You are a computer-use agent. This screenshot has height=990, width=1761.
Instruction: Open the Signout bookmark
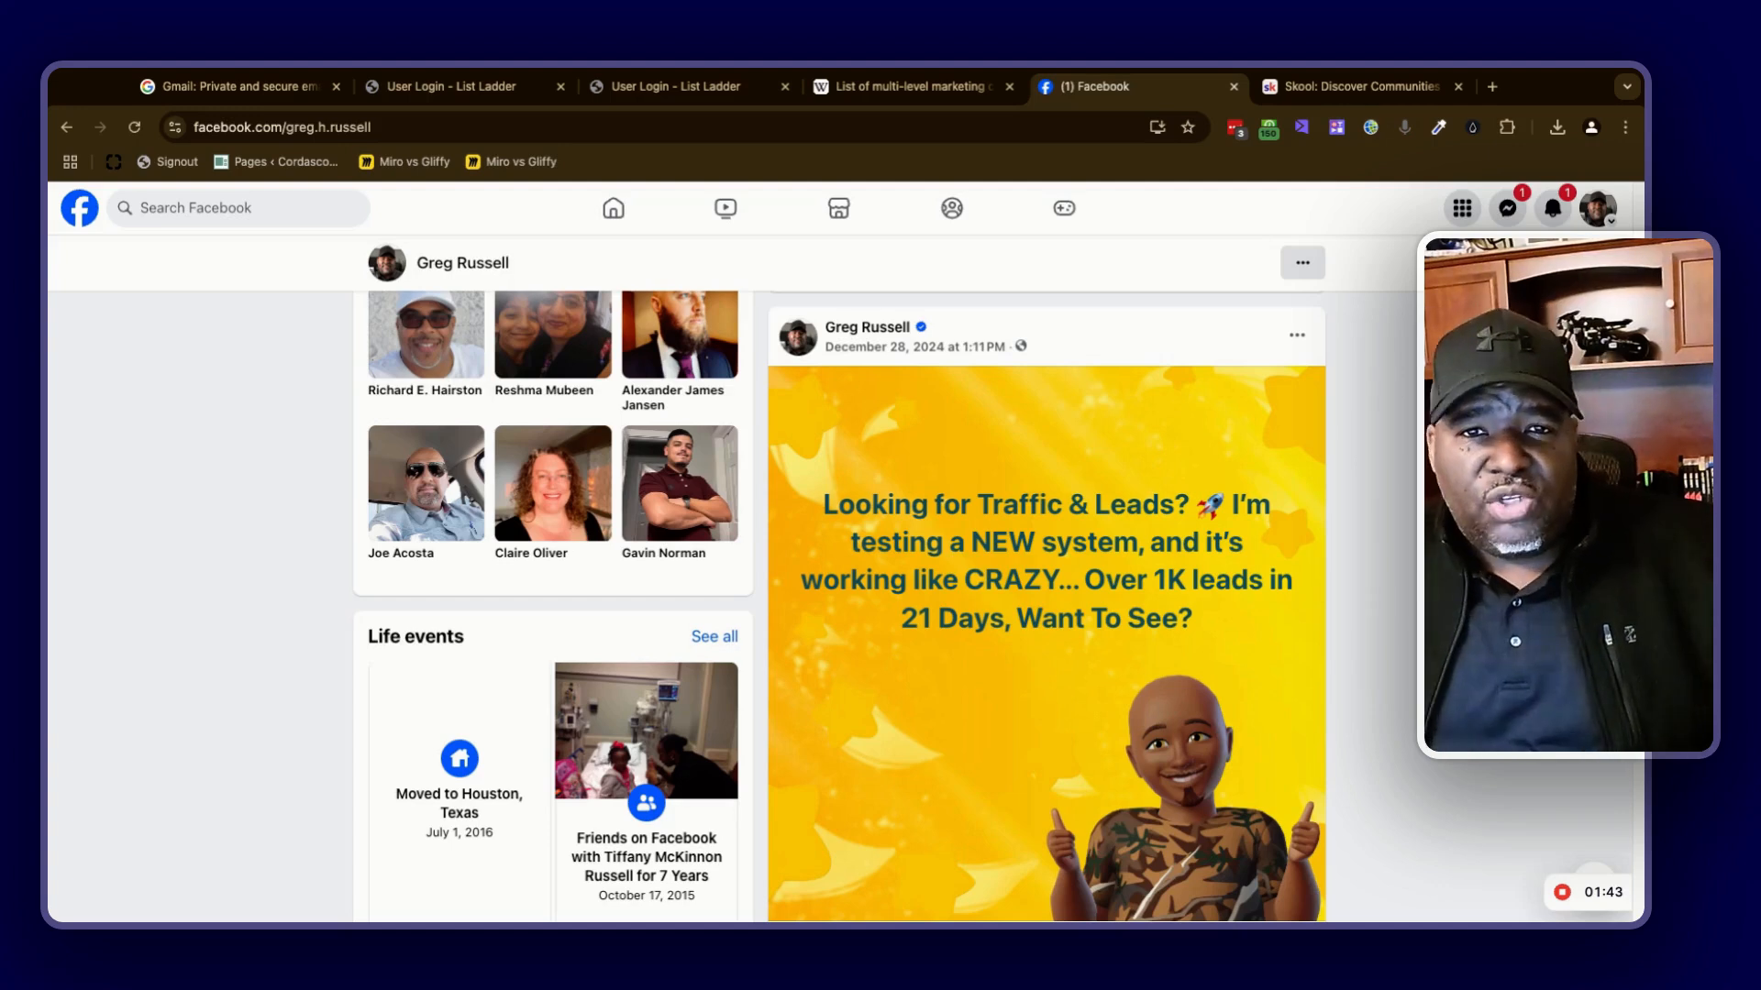[x=167, y=162]
